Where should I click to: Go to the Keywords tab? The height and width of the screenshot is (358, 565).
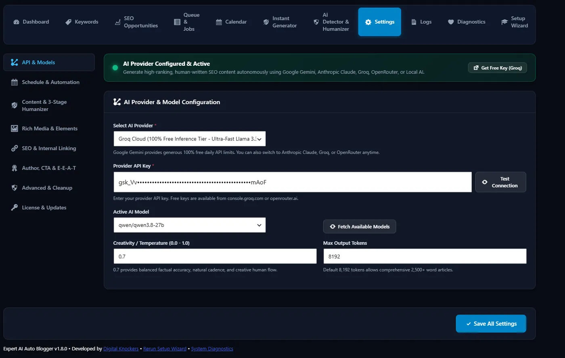(82, 22)
